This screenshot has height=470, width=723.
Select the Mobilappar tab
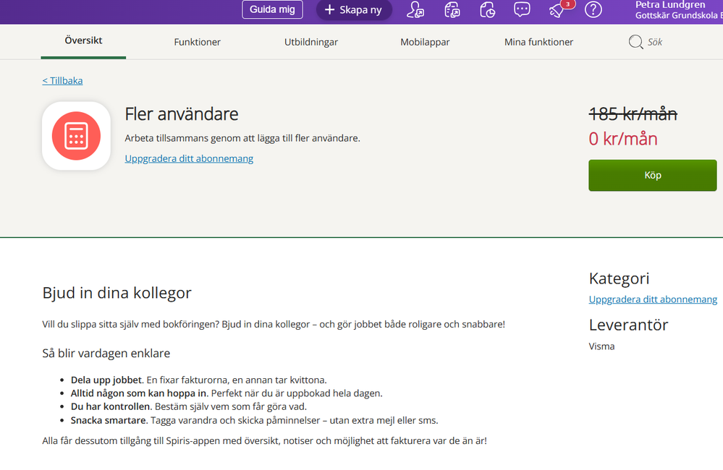pos(425,42)
